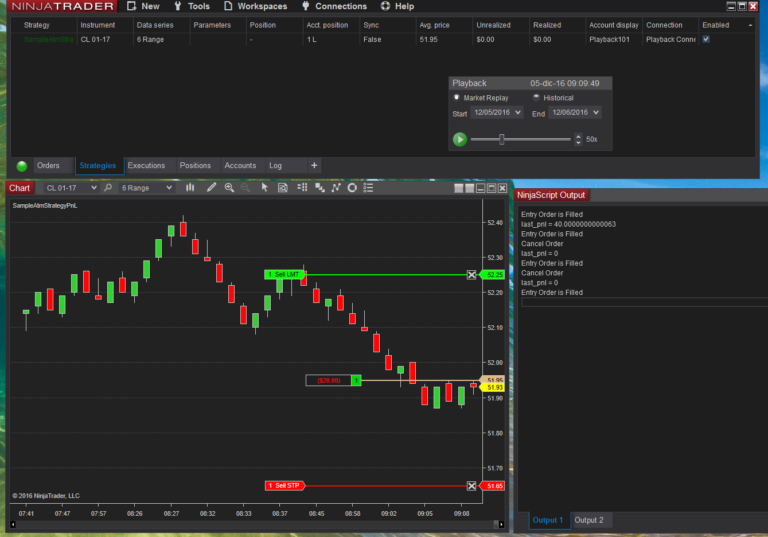
Task: Open the Workspaces menu
Action: coord(256,6)
